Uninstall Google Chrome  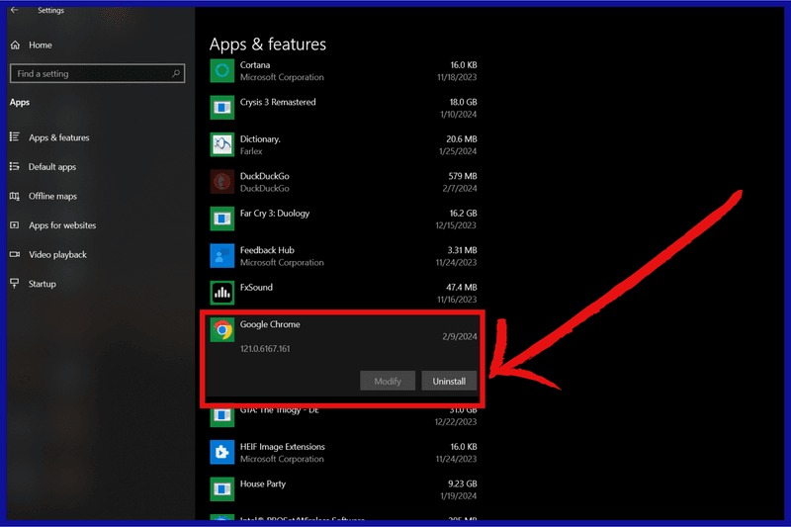(x=449, y=381)
